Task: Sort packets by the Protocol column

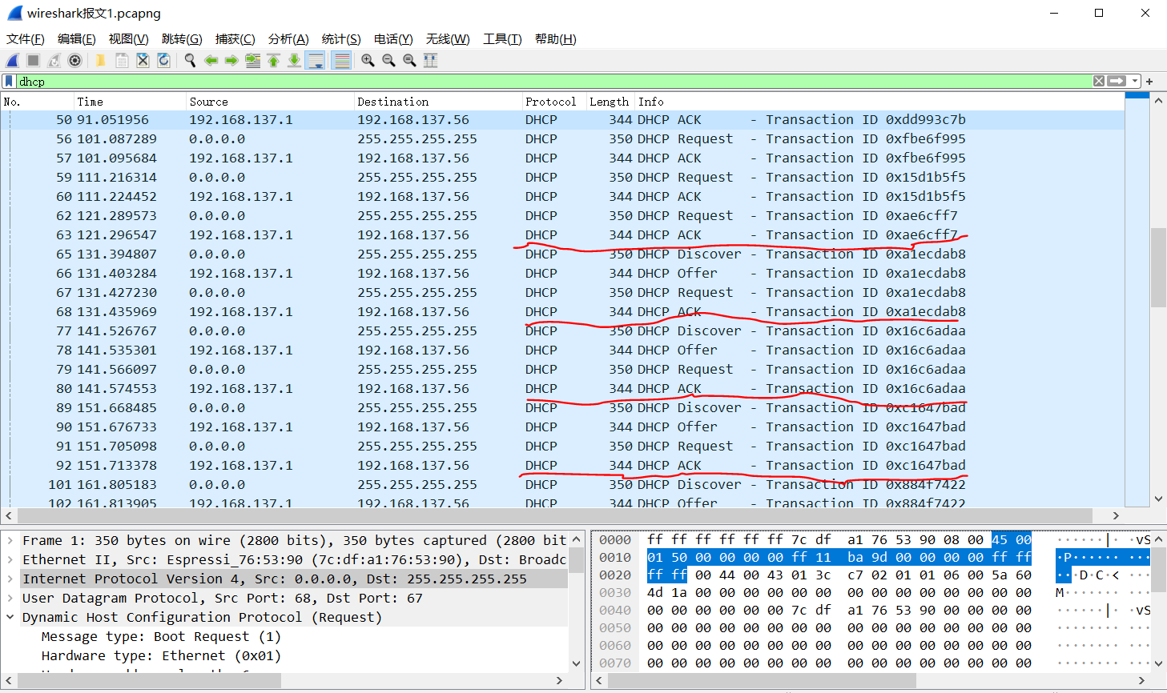Action: pyautogui.click(x=554, y=102)
